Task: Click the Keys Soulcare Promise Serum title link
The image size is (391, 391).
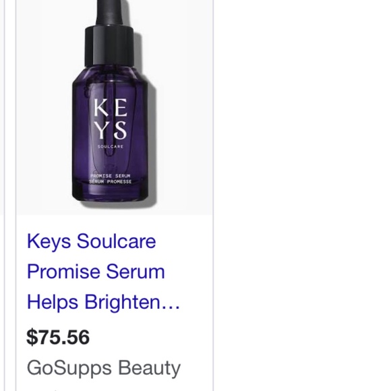Action: (103, 272)
